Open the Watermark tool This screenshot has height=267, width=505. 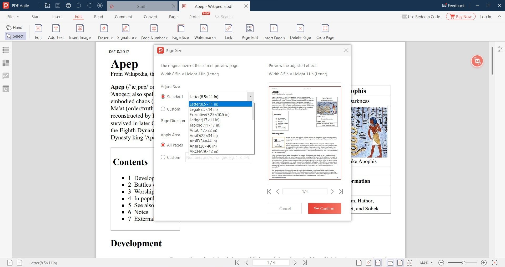pos(204,31)
